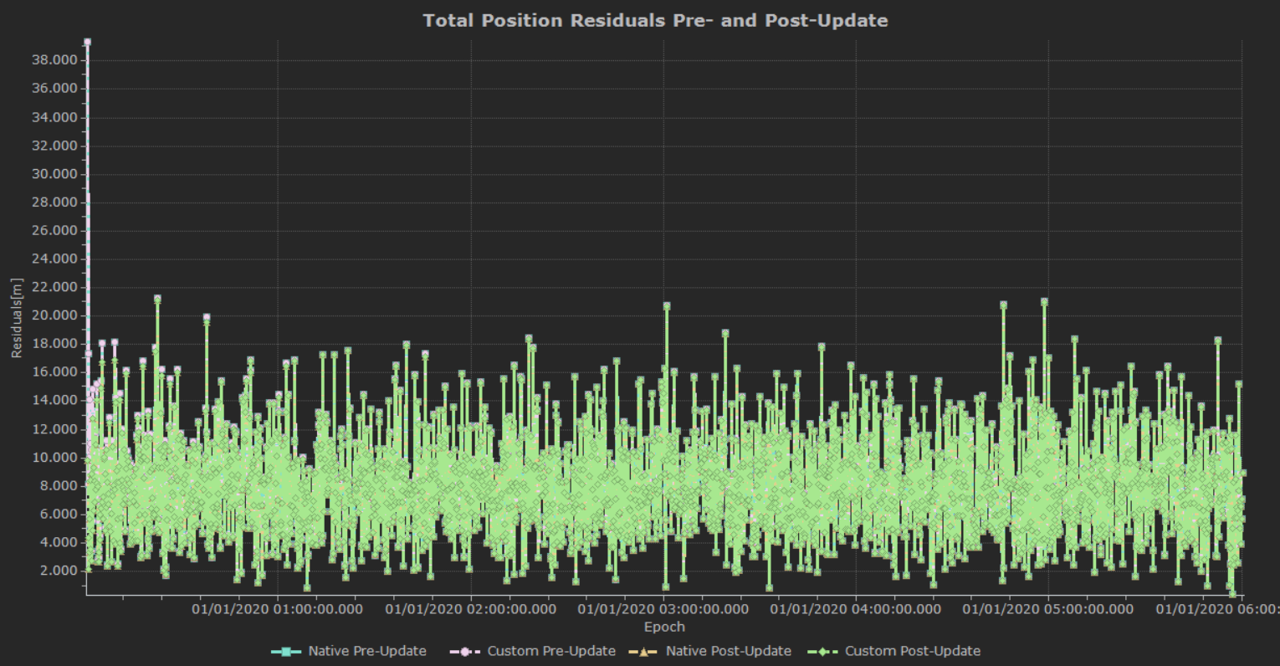Image resolution: width=1280 pixels, height=666 pixels.
Task: Click the 2.000 y-axis tick label
Action: click(x=57, y=571)
